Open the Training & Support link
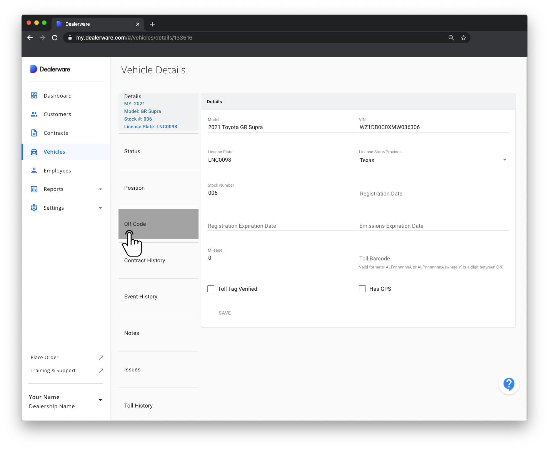549x449 pixels. [53, 371]
